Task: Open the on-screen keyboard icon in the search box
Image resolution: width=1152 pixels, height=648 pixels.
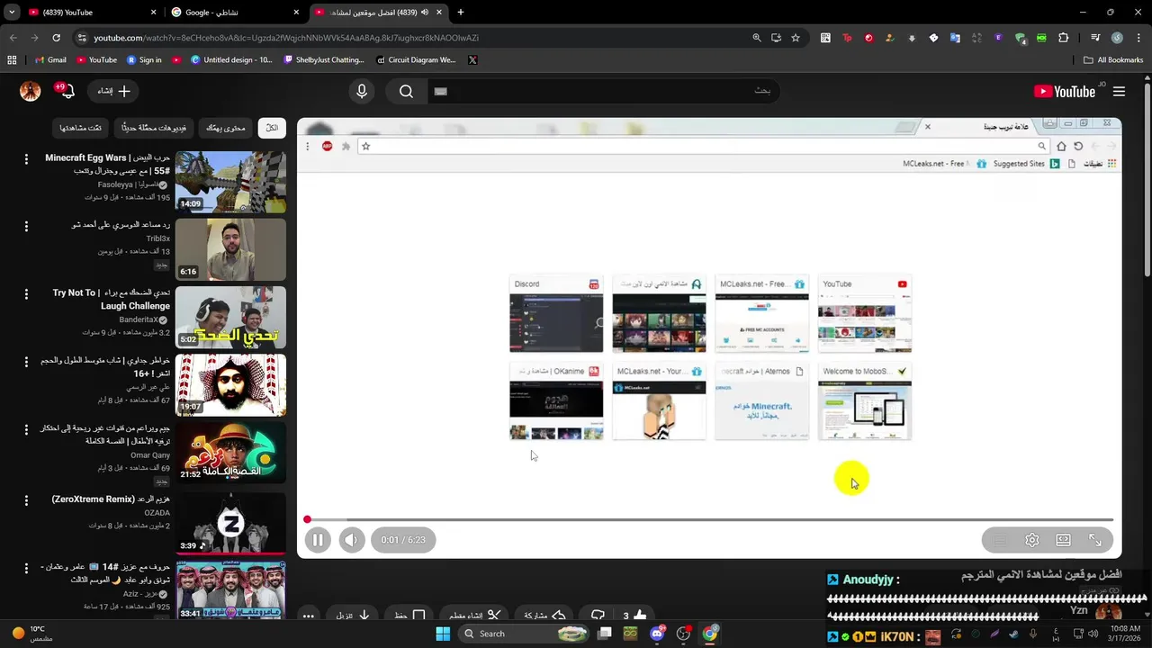Action: (x=440, y=91)
